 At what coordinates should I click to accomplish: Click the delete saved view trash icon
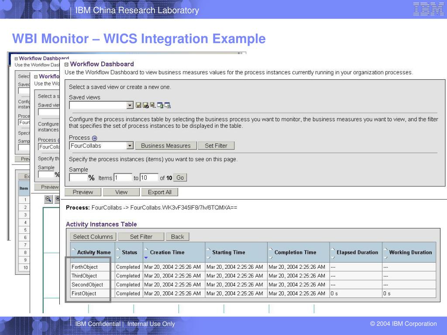coord(160,106)
